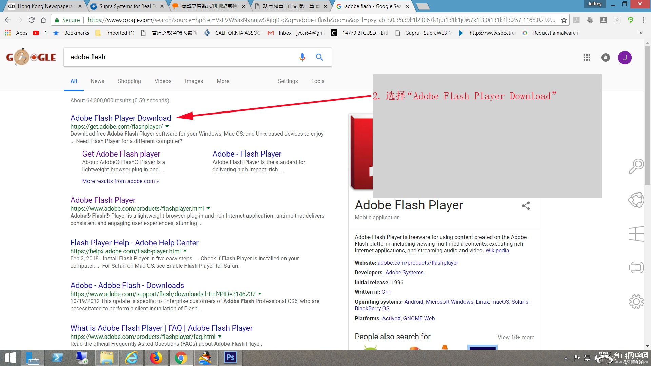Click the voice search microphone icon

tap(302, 57)
